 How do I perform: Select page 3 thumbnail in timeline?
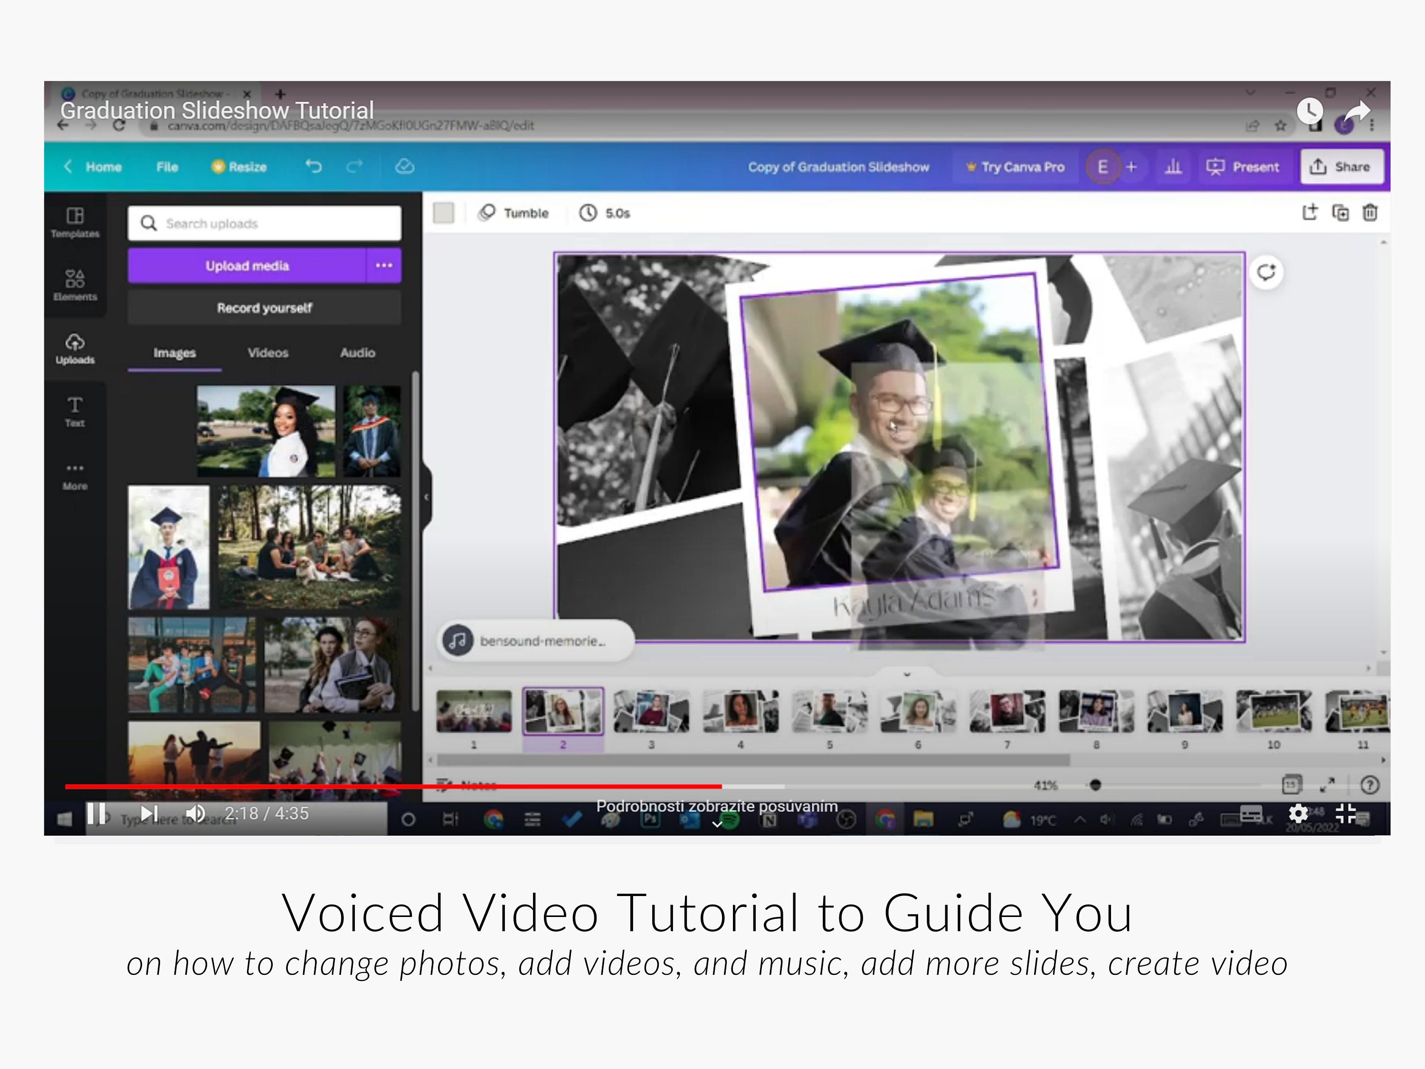pos(651,711)
